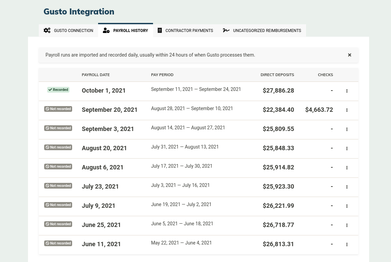Image resolution: width=391 pixels, height=262 pixels.
Task: Open options menu for August 20, 2021 payroll
Action: tap(347, 149)
